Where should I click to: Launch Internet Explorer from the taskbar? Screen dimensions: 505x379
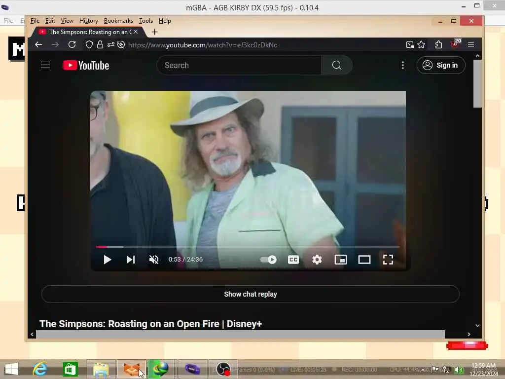click(x=40, y=369)
